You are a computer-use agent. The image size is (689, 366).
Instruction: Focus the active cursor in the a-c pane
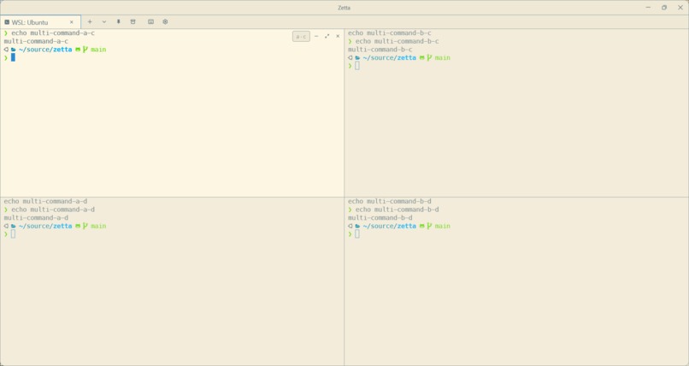coord(13,57)
